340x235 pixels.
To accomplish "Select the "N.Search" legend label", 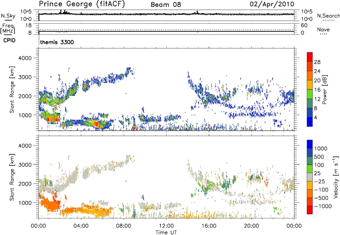I will click(x=328, y=16).
